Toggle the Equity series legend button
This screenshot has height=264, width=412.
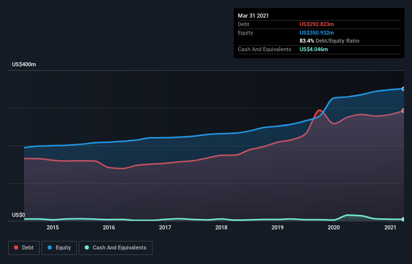pos(59,248)
